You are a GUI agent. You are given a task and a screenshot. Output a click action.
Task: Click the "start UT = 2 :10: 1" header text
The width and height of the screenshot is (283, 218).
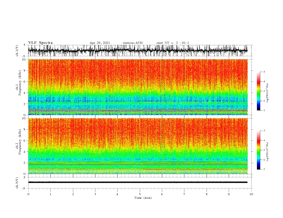(173, 43)
